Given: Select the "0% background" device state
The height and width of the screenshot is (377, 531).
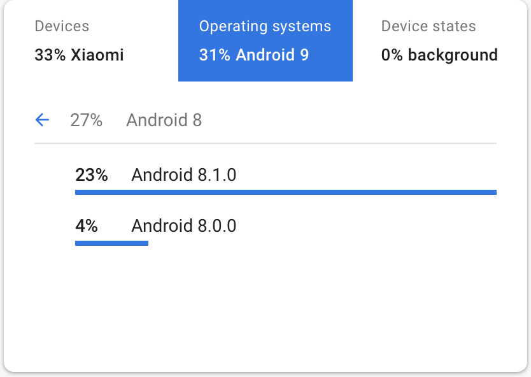Looking at the screenshot, I should pyautogui.click(x=439, y=55).
